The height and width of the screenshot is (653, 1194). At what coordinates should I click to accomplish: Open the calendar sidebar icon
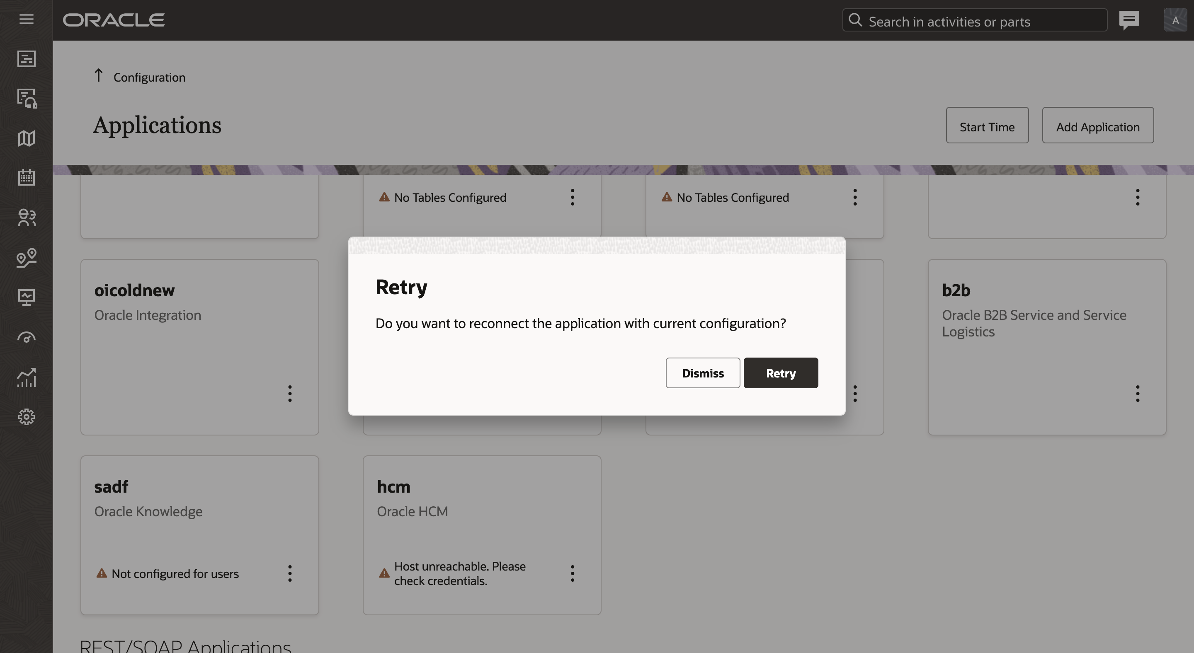tap(27, 177)
